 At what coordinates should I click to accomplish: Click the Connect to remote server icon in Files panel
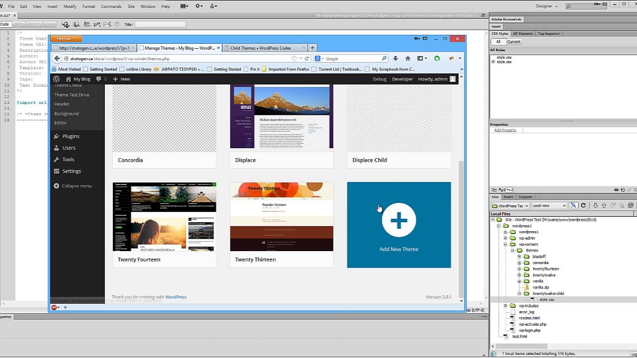click(x=573, y=205)
